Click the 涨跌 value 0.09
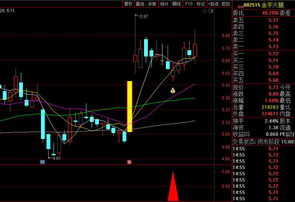Image resolution: width=295 pixels, height=202 pixels. coord(273,94)
